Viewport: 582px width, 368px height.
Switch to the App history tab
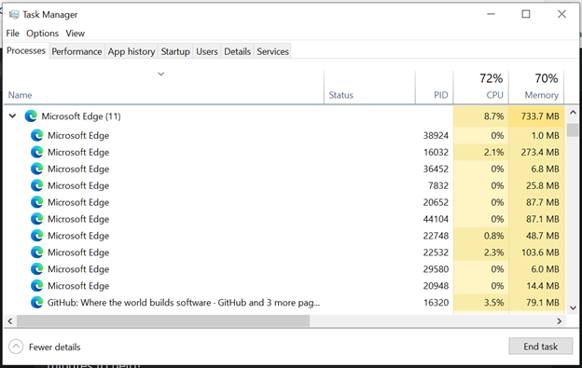click(x=132, y=51)
